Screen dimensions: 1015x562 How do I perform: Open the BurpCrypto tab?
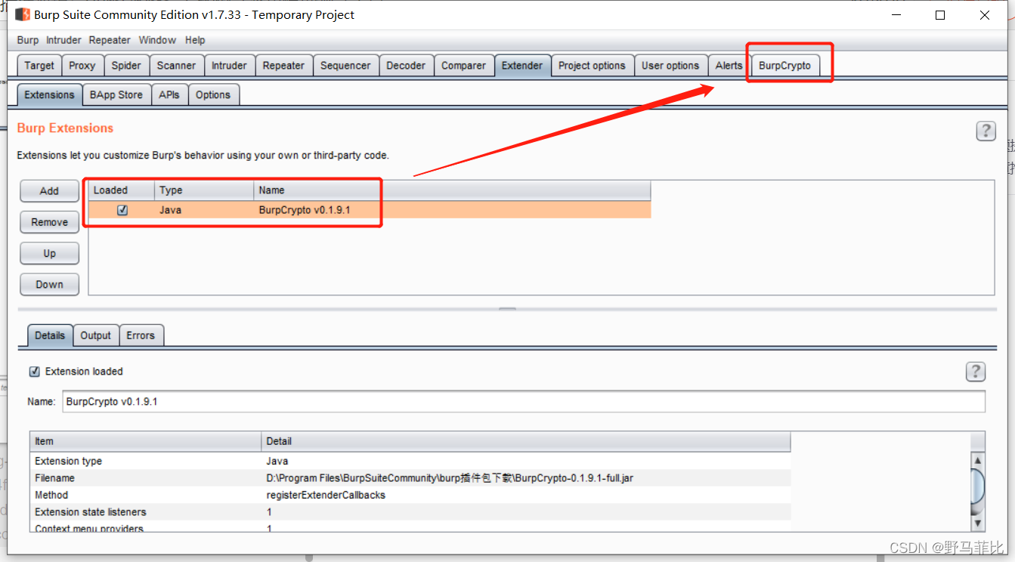(784, 66)
